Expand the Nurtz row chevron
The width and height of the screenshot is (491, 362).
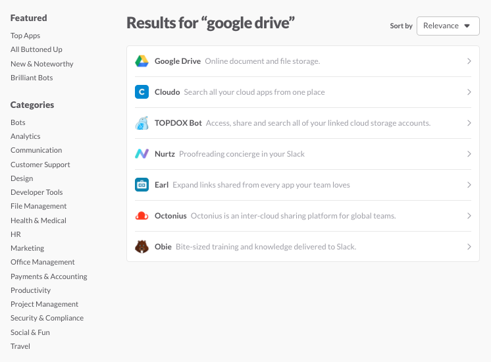coord(469,154)
